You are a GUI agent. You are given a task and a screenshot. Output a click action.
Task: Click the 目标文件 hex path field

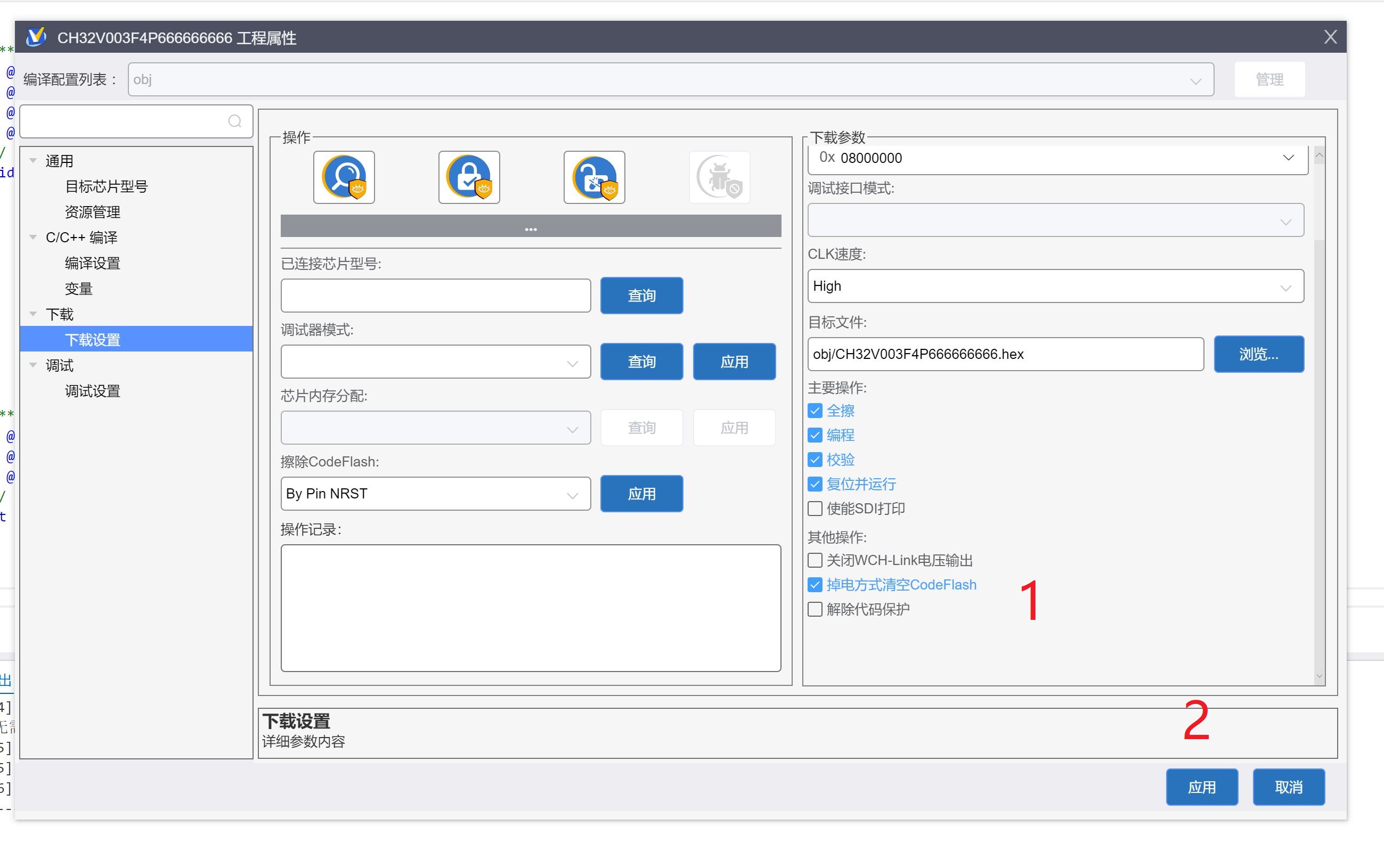click(x=1005, y=354)
